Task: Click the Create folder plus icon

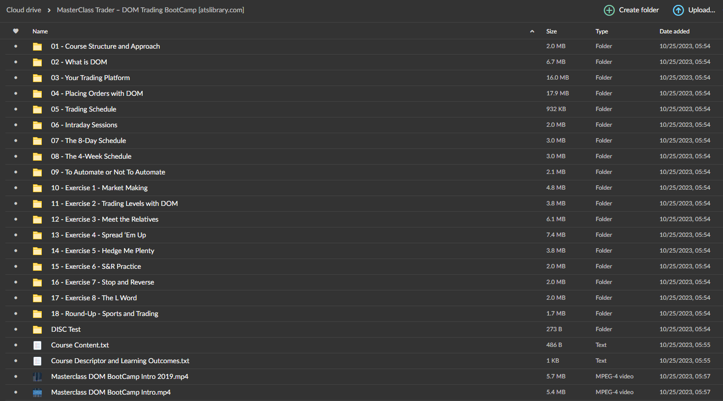Action: click(609, 10)
